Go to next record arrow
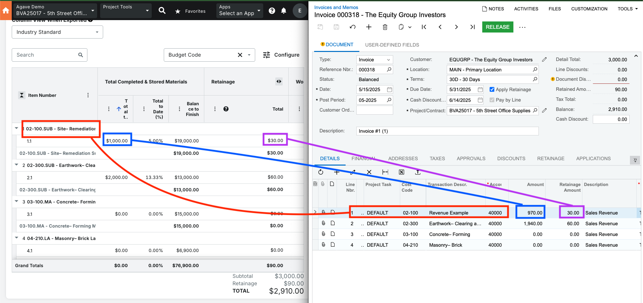The image size is (643, 303). (x=456, y=27)
